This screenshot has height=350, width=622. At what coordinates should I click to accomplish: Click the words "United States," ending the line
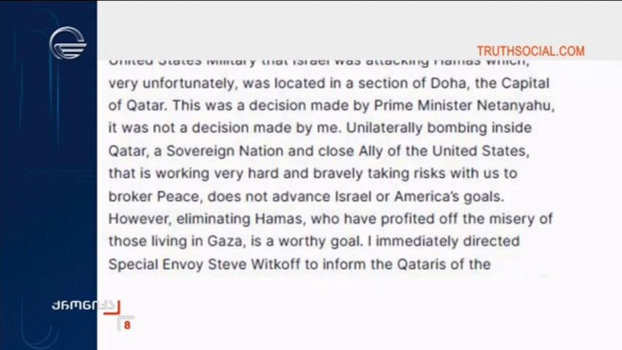pos(481,152)
